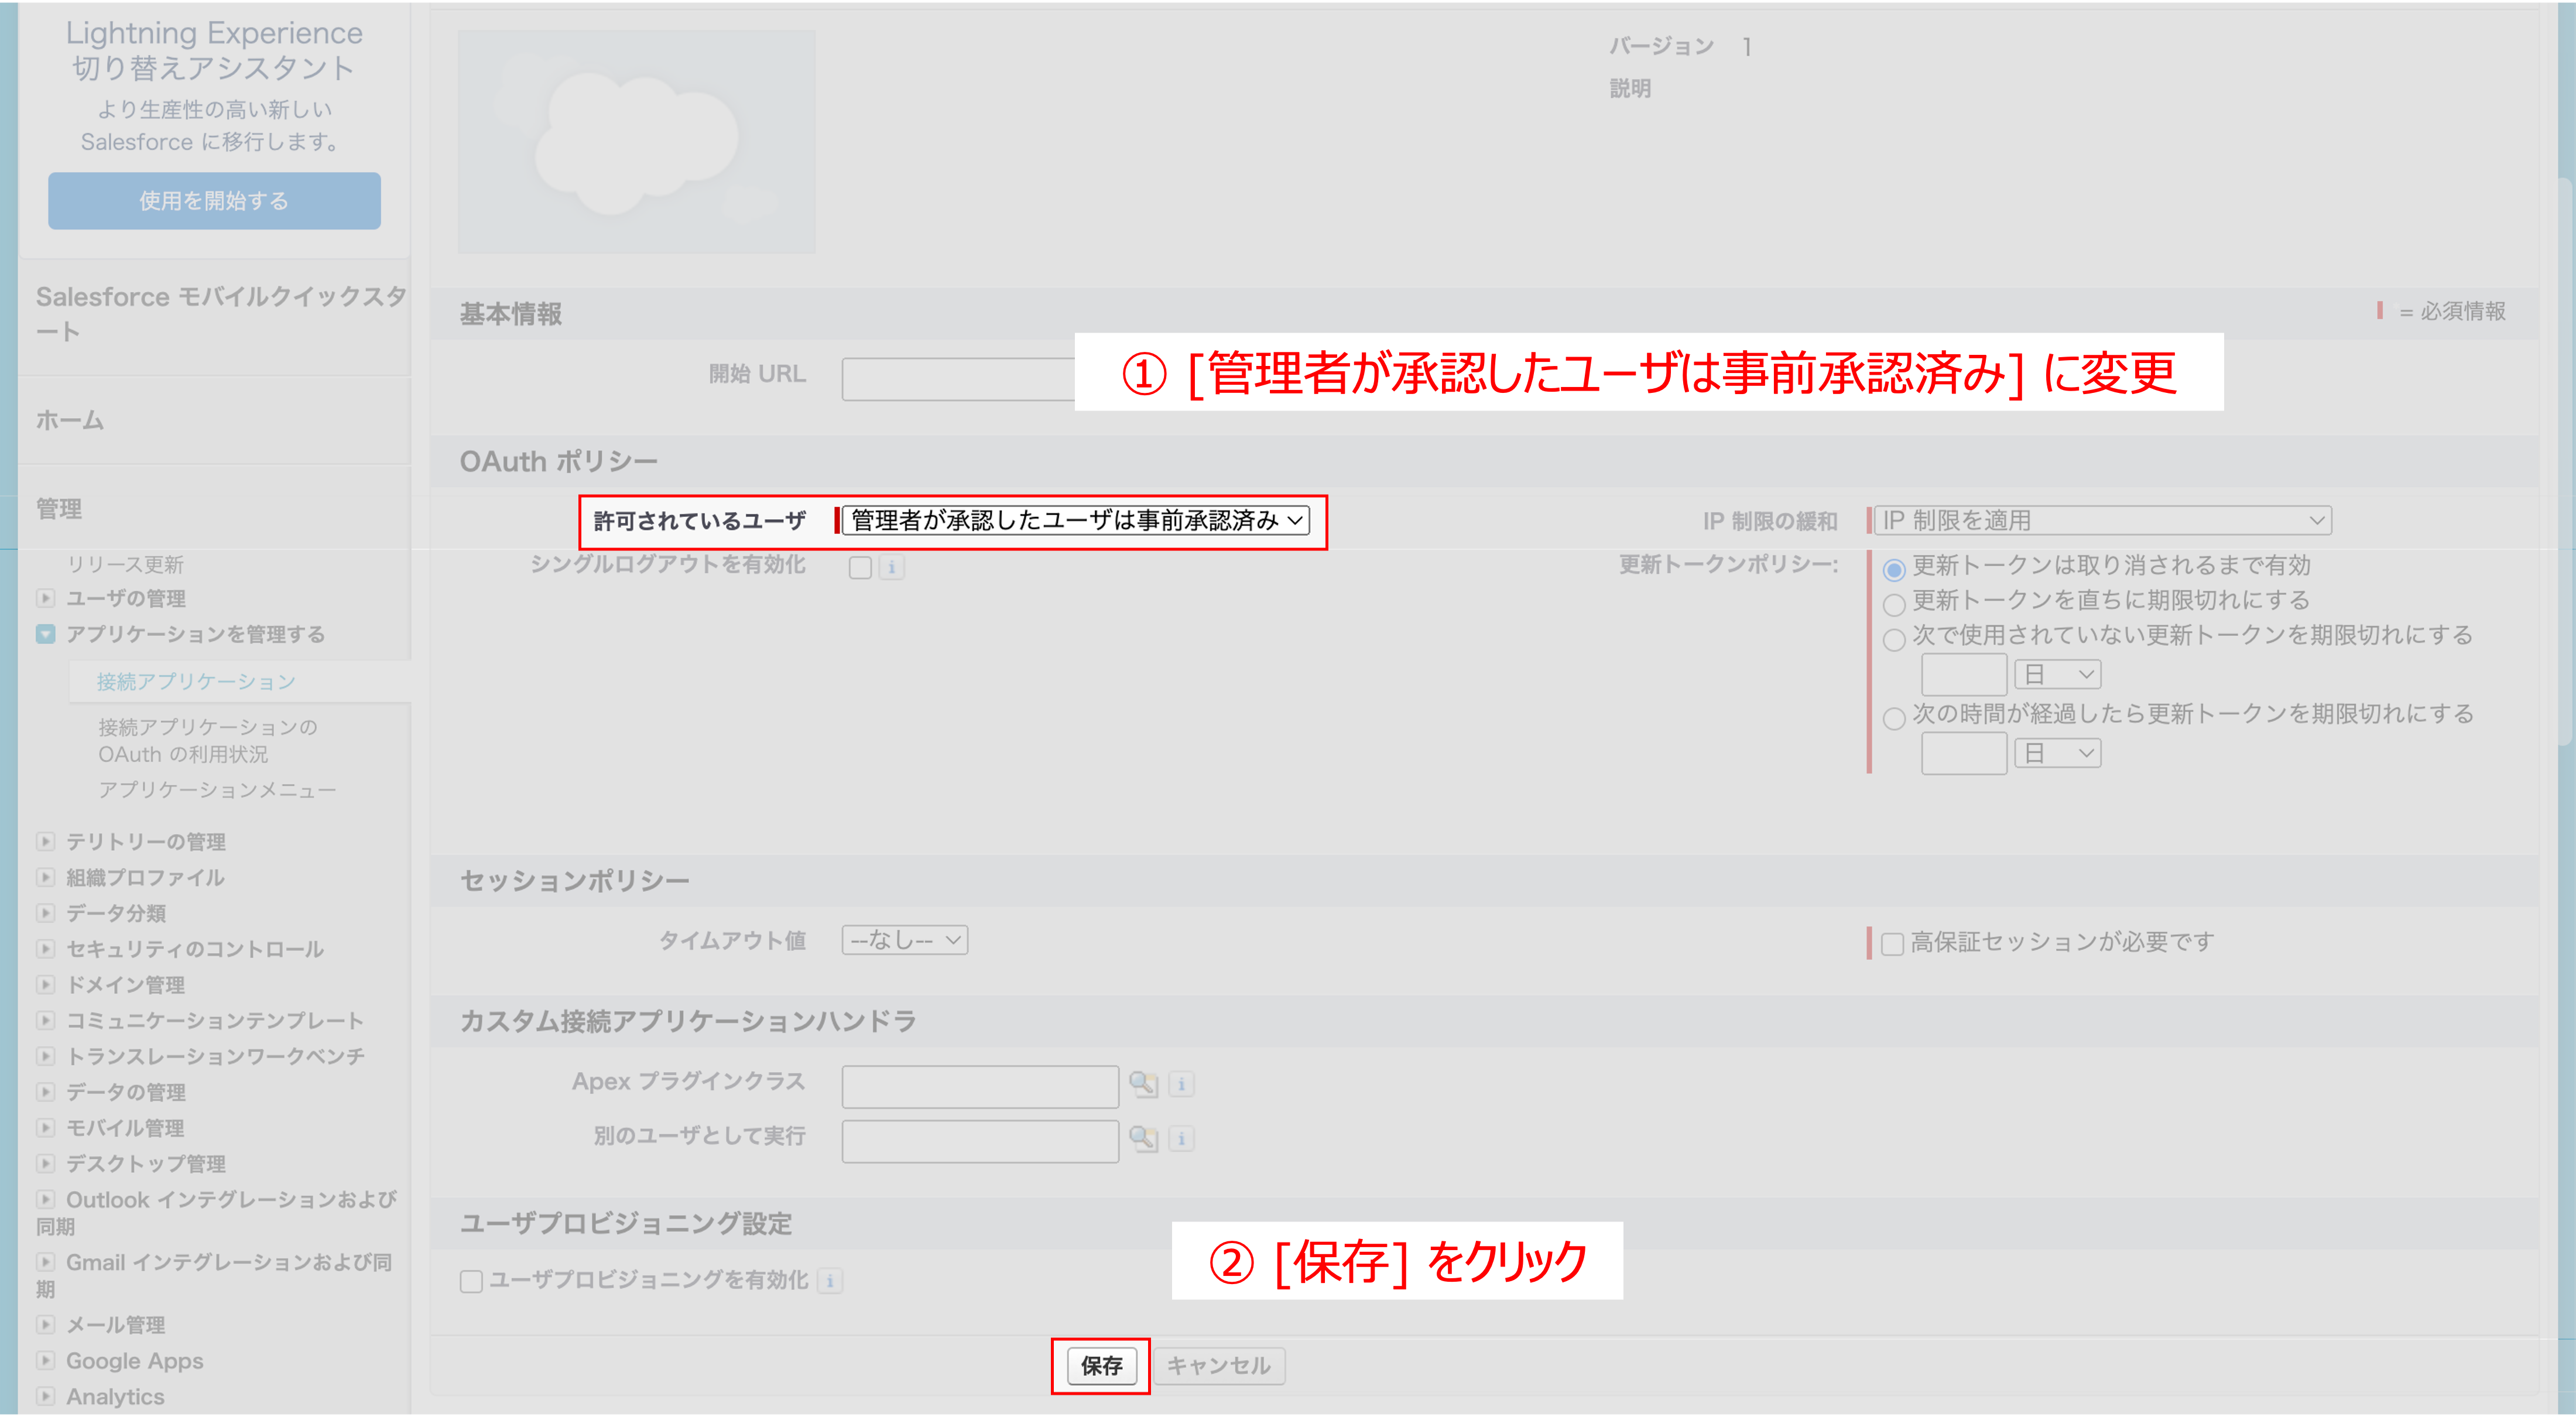Screen dimensions: 2576x1417
Task: Click the 管理 sidebar heading
Action: [59, 509]
